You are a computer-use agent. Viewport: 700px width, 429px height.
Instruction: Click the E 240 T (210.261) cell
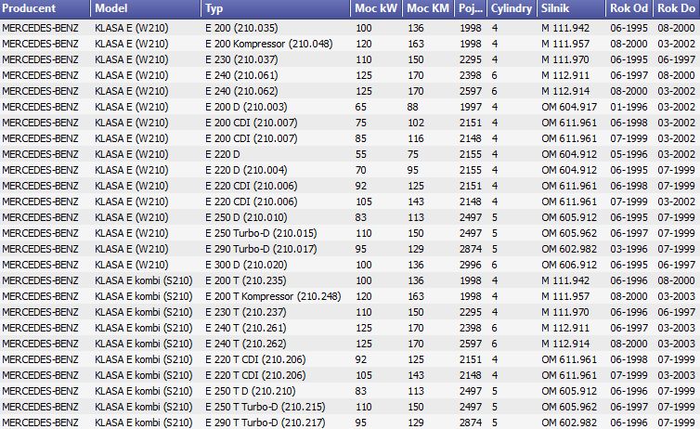246,328
